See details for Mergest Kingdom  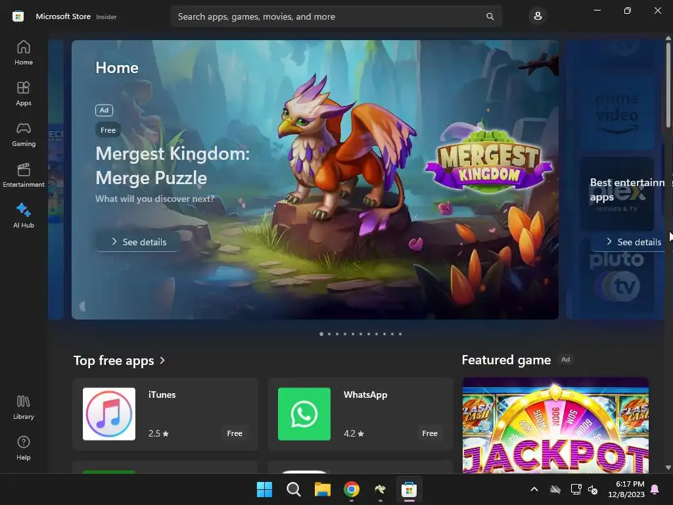[x=138, y=242]
